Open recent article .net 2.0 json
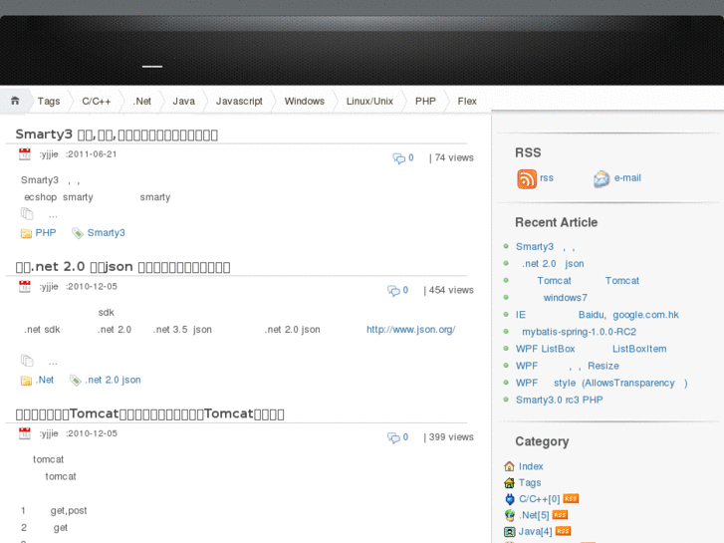This screenshot has height=543, width=724. tap(553, 264)
